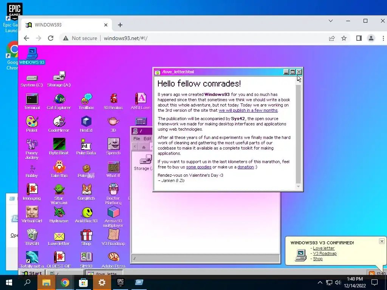
Task: Click the Chrome address bar URL
Action: click(x=125, y=38)
